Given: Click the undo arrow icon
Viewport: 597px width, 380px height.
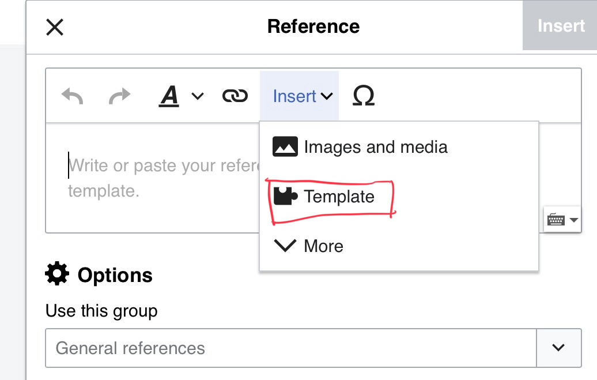Looking at the screenshot, I should (x=73, y=96).
